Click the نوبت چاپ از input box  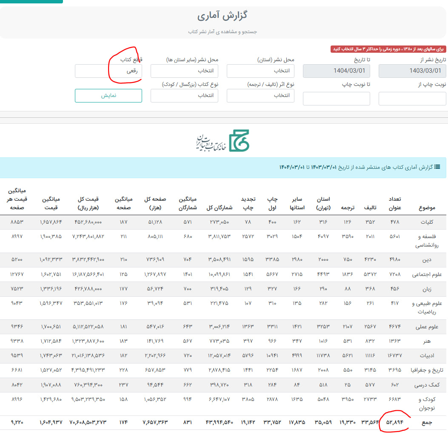(x=412, y=99)
